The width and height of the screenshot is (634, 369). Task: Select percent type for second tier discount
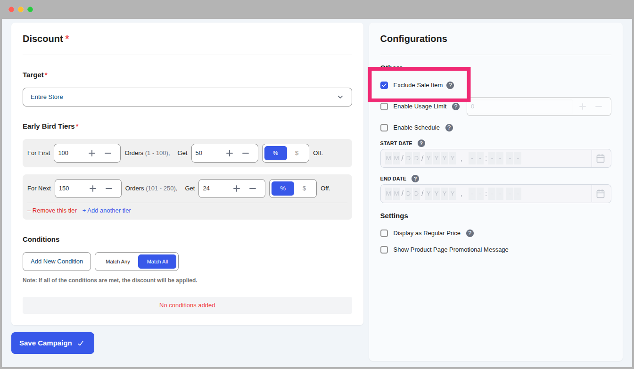click(x=283, y=189)
